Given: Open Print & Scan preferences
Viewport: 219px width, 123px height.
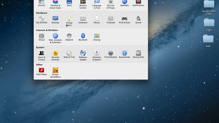Looking at the screenshot, I should [125, 20].
